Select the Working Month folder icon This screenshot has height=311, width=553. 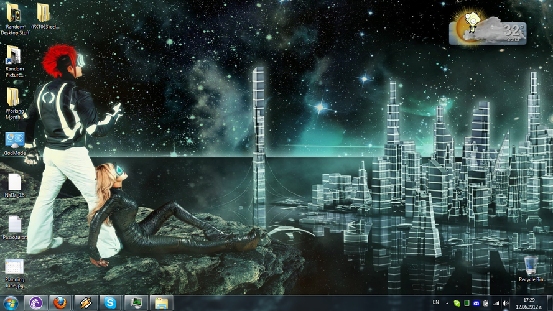(x=14, y=98)
